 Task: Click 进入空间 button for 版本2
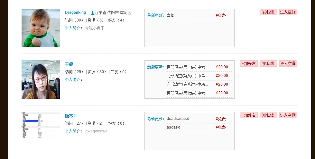pos(288,115)
